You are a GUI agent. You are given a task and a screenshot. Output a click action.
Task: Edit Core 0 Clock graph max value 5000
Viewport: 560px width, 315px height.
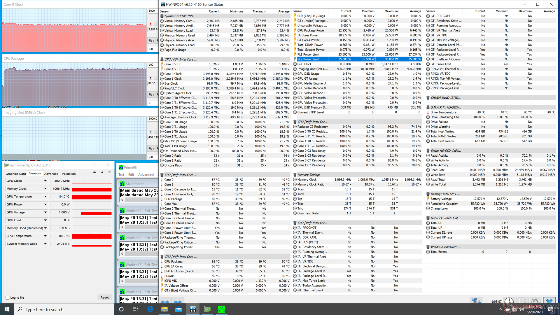pyautogui.click(x=153, y=11)
